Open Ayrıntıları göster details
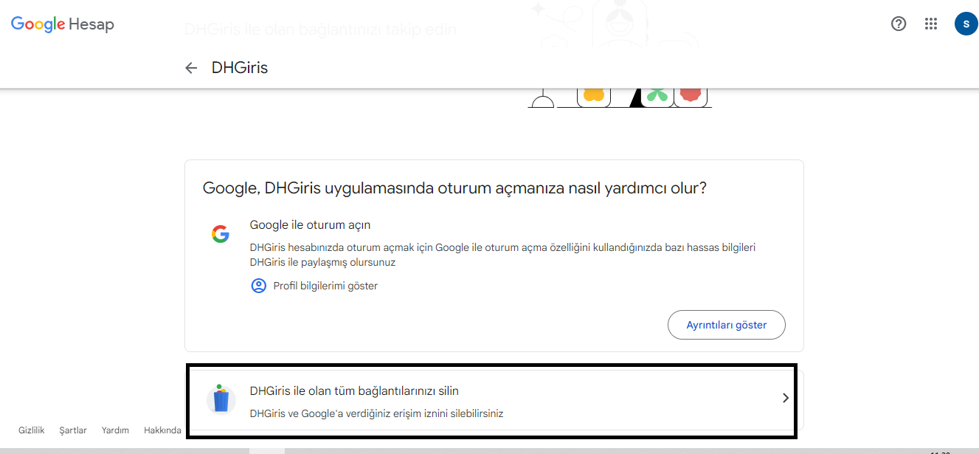This screenshot has height=454, width=979. click(x=726, y=324)
